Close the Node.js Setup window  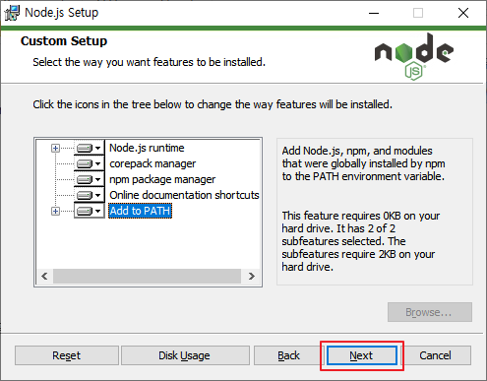tap(463, 14)
